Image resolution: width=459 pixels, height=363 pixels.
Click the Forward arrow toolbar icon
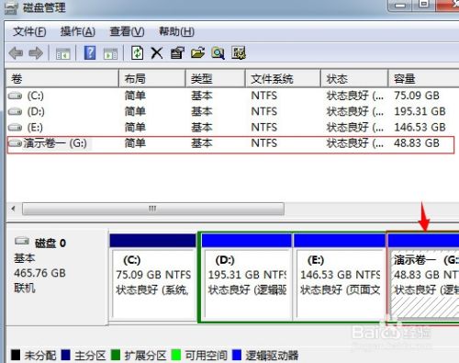pyautogui.click(x=36, y=53)
